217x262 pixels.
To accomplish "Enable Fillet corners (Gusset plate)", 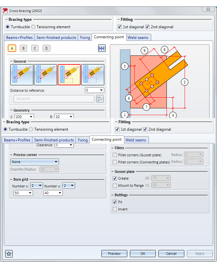I will tap(115, 155).
